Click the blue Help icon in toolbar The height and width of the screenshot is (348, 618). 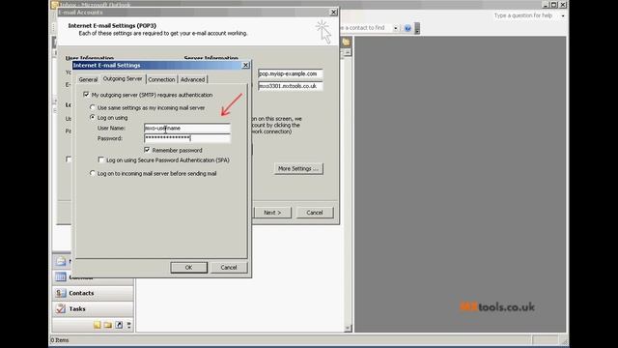[407, 28]
